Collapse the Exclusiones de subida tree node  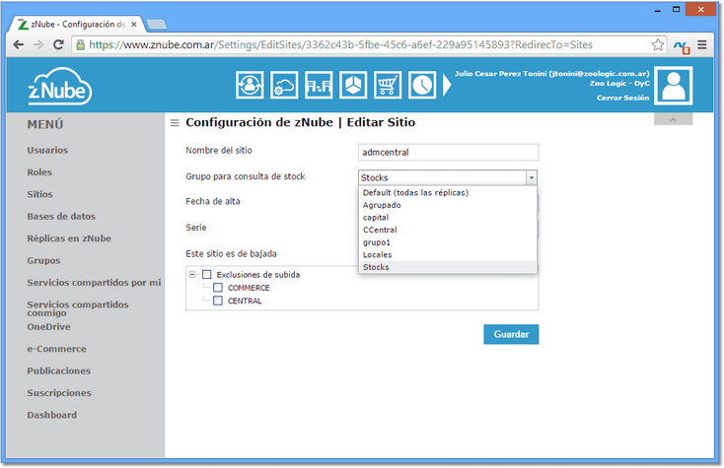point(192,275)
